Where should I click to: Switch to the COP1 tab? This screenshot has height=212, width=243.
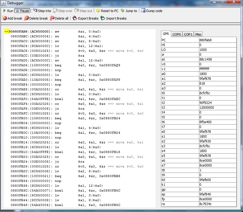188,34
